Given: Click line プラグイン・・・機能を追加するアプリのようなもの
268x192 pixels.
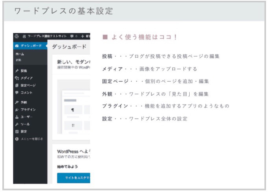Looking at the screenshot, I should click(x=166, y=106).
